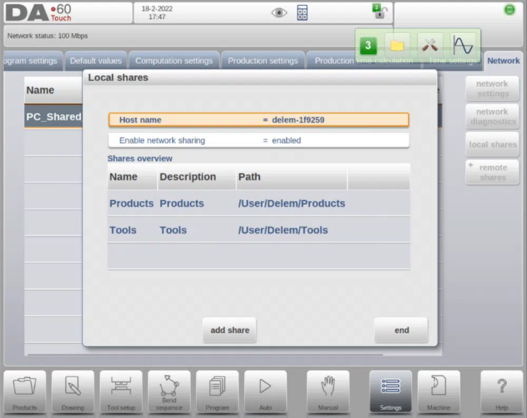Viewport: 527px width, 418px height.
Task: Open the calculator icon in header
Action: (x=302, y=13)
